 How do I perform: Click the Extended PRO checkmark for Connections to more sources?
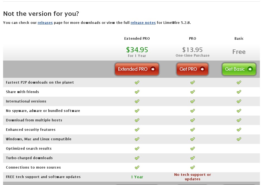tap(137, 167)
